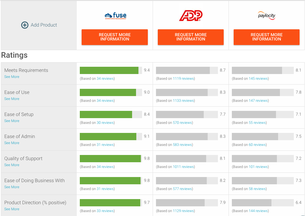This screenshot has width=305, height=216.
Task: Click the Fuse Workforce Management logo
Action: 115,16
